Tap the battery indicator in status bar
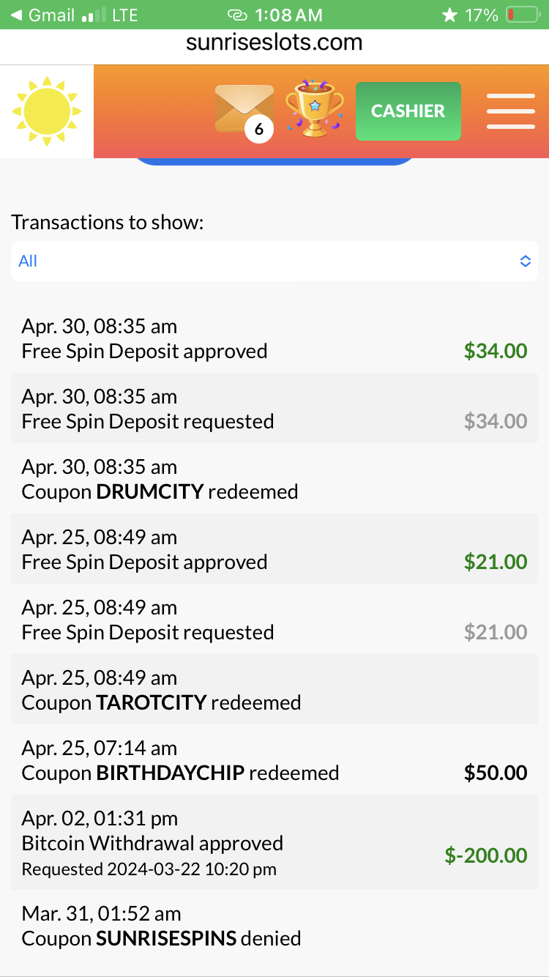 522,15
